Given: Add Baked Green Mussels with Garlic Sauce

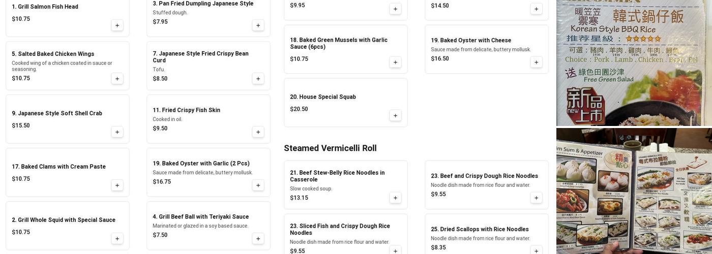Looking at the screenshot, I should coord(395,62).
